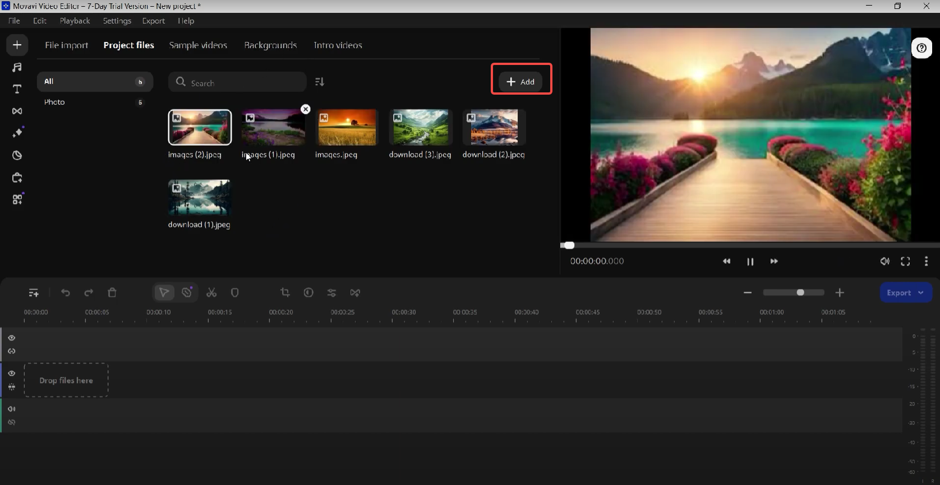Open the Transition wizard icon
The height and width of the screenshot is (485, 940).
click(355, 292)
